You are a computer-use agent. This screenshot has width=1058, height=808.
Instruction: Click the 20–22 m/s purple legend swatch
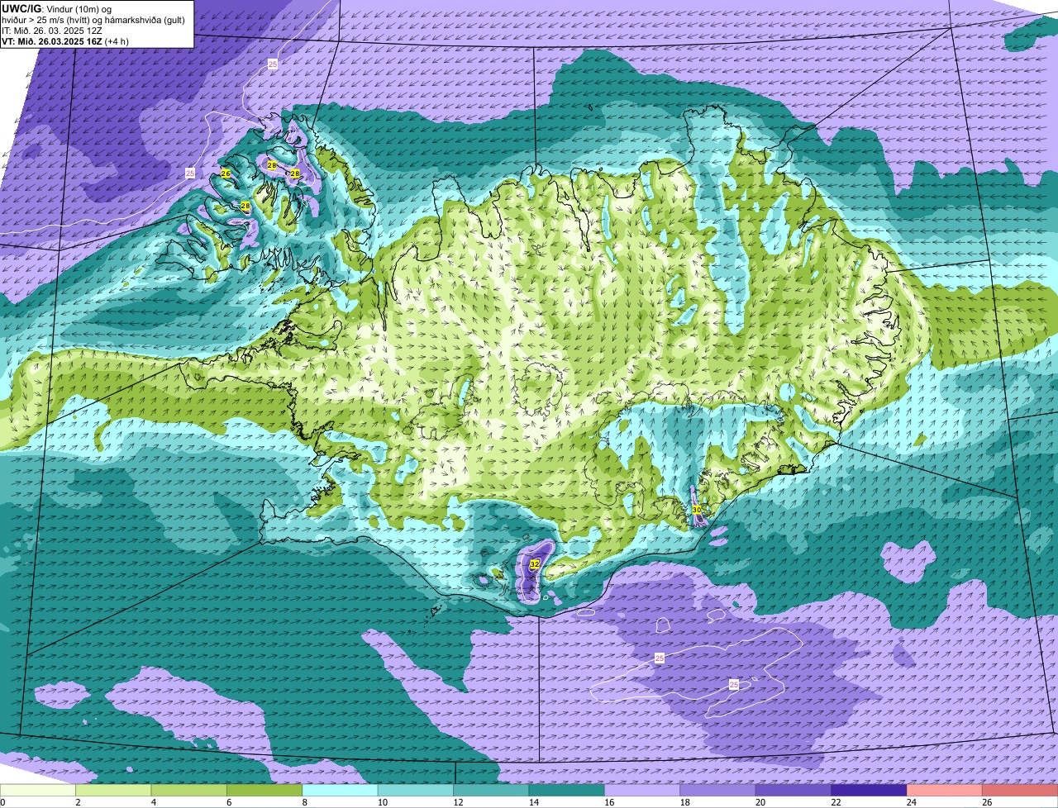pyautogui.click(x=793, y=790)
